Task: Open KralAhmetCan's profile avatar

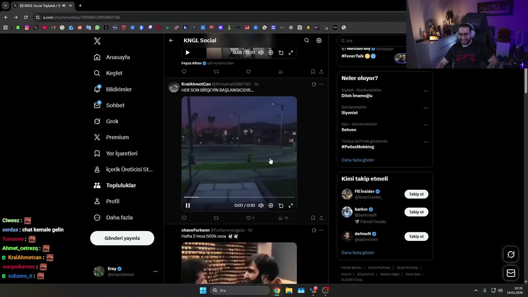Action: tap(174, 87)
